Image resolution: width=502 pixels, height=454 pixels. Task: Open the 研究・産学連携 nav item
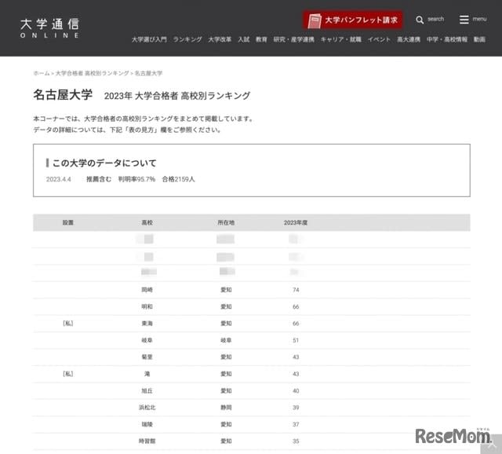(293, 39)
